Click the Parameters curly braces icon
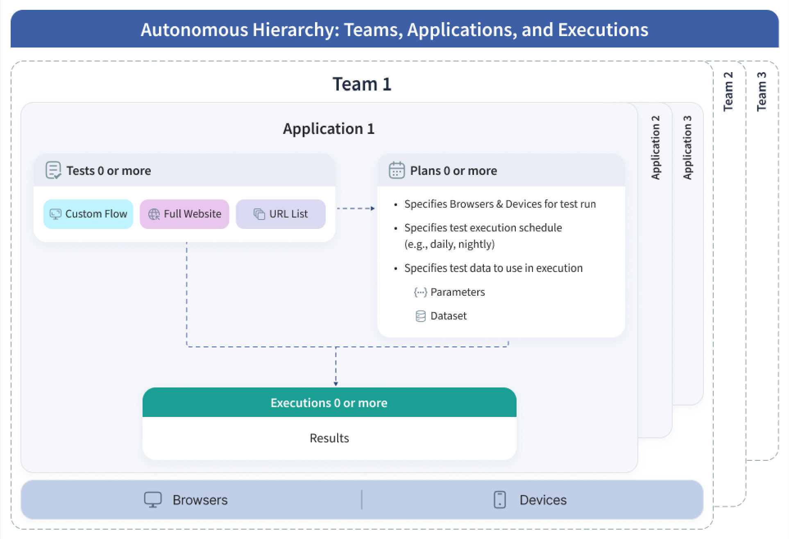Image resolution: width=789 pixels, height=539 pixels. 420,292
